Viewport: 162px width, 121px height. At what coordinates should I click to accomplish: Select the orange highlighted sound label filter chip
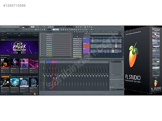5,77
